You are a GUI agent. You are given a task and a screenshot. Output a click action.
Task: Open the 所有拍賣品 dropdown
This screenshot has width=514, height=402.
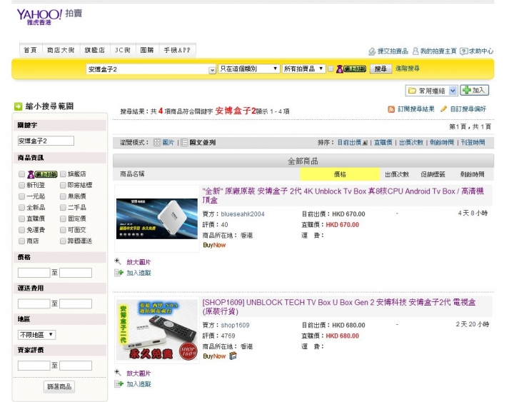point(303,69)
